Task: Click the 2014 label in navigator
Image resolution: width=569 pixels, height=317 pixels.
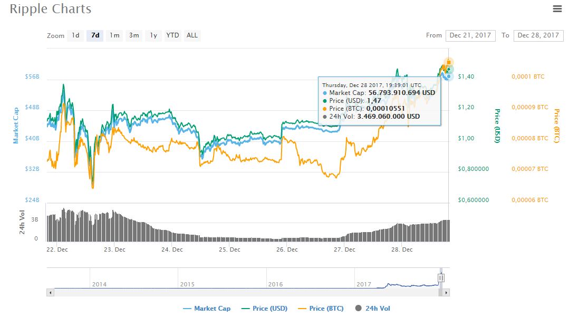Action: click(x=100, y=284)
